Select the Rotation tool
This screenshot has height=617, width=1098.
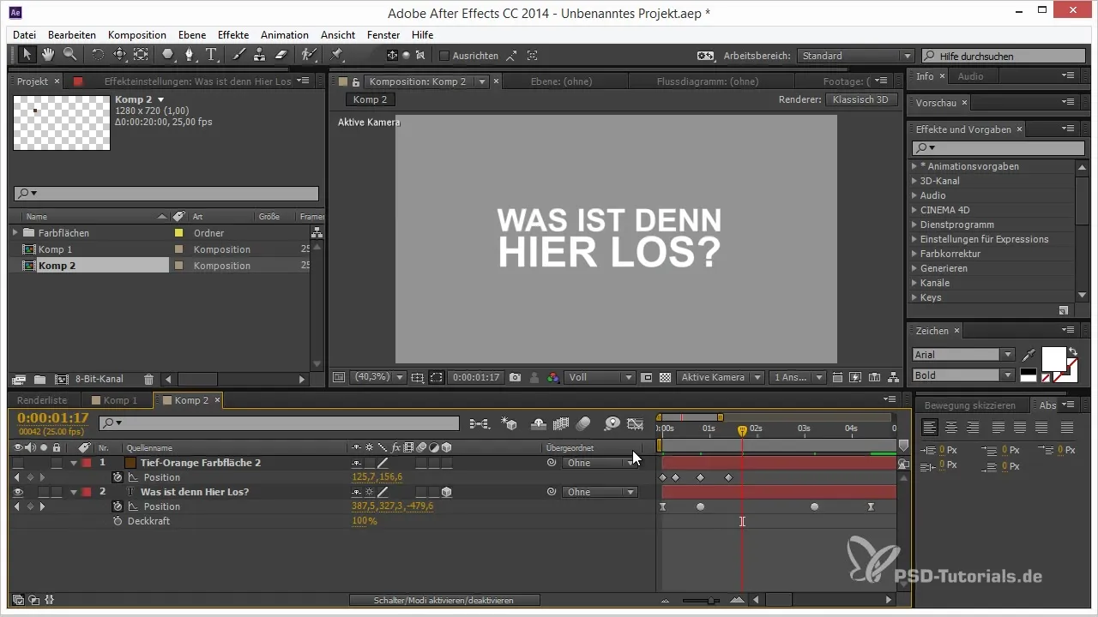tap(98, 55)
